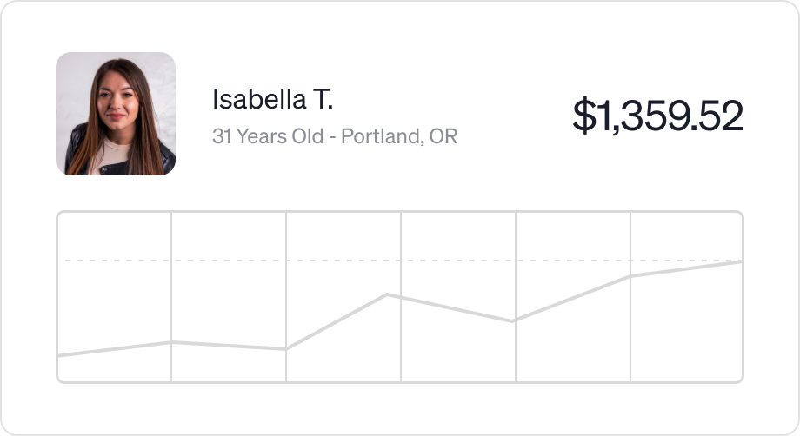Click the dashed horizontal reference line
This screenshot has height=436, width=800.
click(348, 261)
